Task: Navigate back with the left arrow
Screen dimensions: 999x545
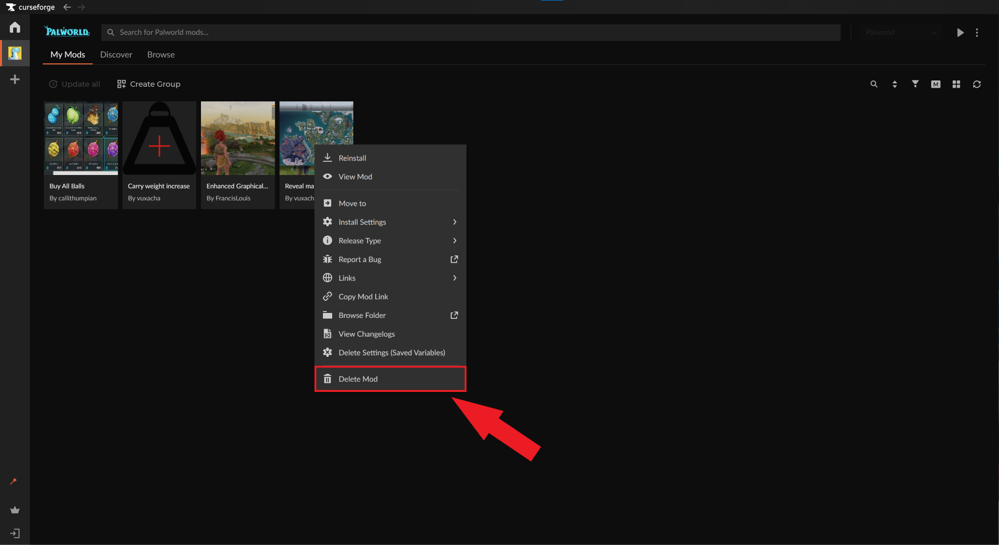Action: tap(67, 7)
